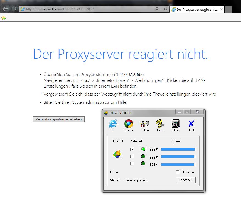Click 'Verbindungsprobleme beheben' button
The width and height of the screenshot is (241, 202).
[58, 119]
